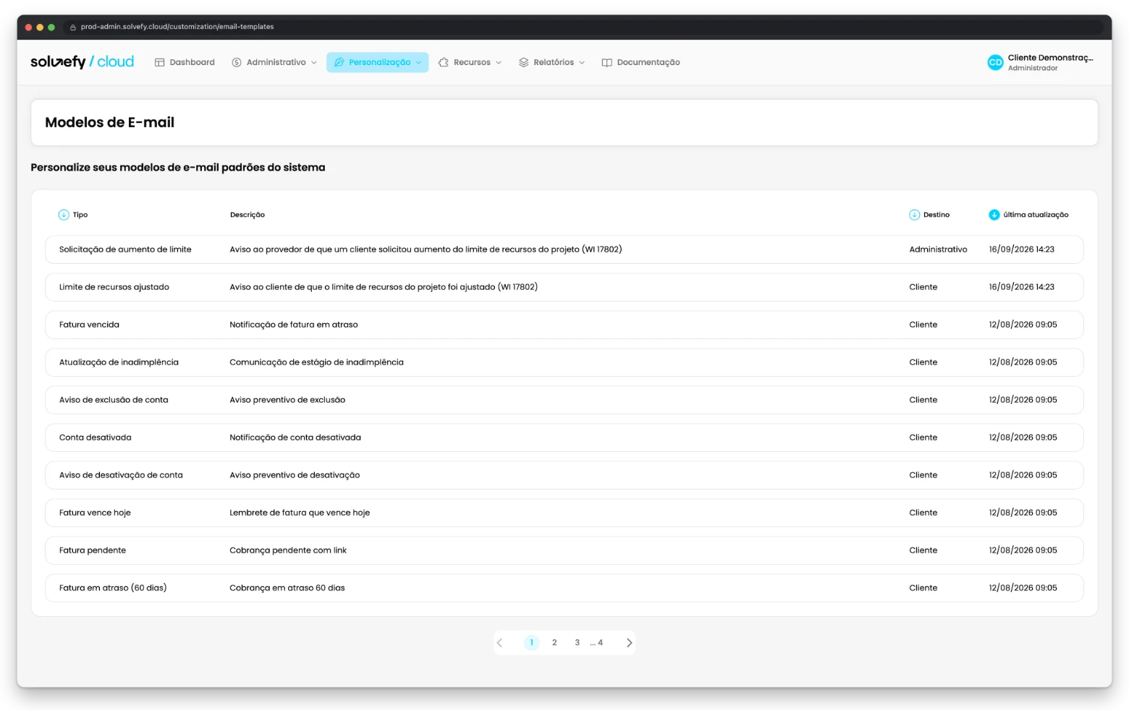Sort by Destino using the arrow icon

point(915,215)
